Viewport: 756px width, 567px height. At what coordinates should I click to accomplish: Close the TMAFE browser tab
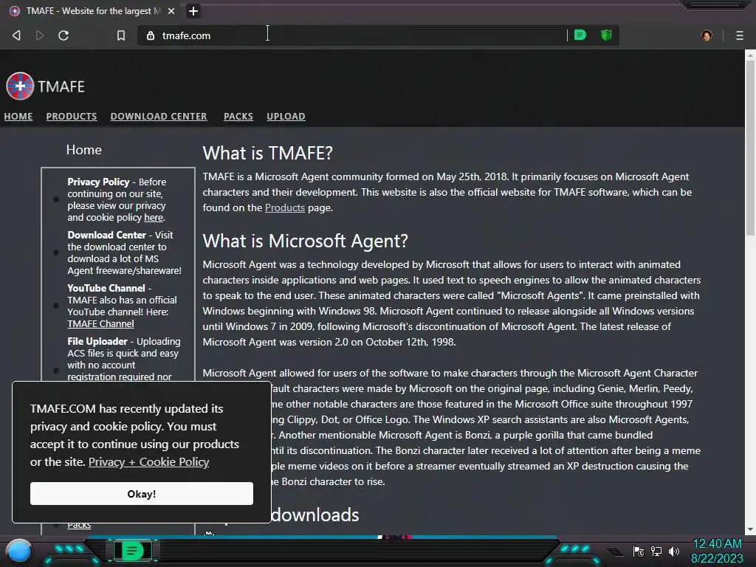click(171, 10)
